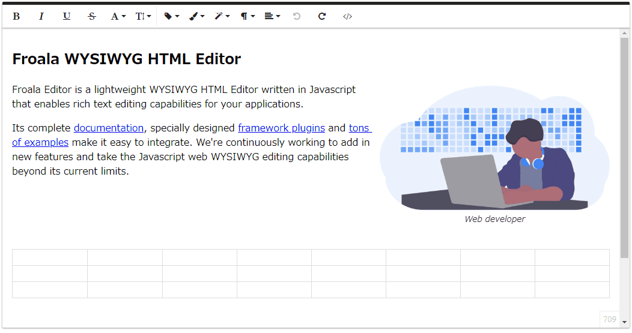Select the Web developer illustration image
This screenshot has height=333, width=632.
point(494,150)
